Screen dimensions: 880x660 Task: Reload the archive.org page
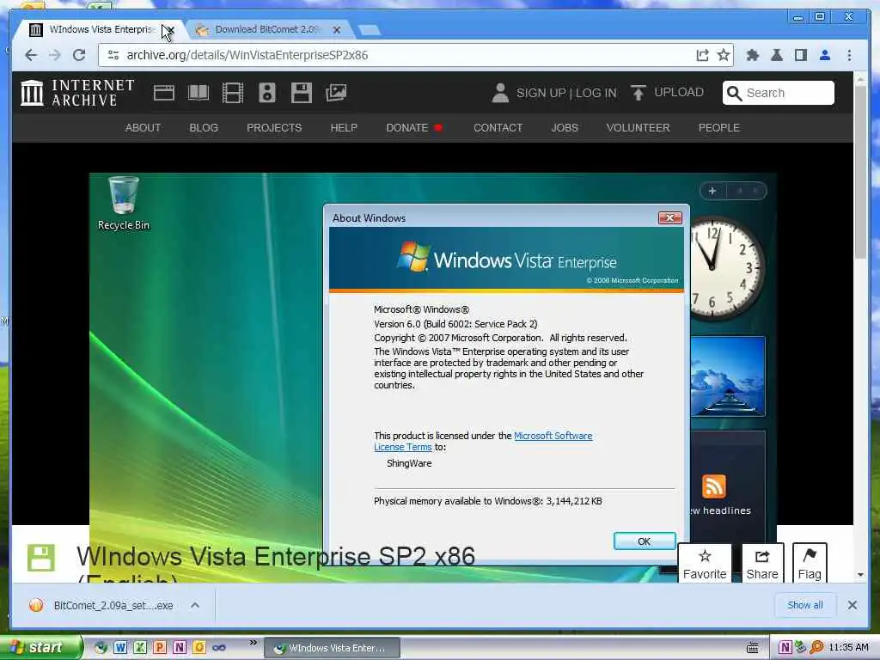(79, 55)
